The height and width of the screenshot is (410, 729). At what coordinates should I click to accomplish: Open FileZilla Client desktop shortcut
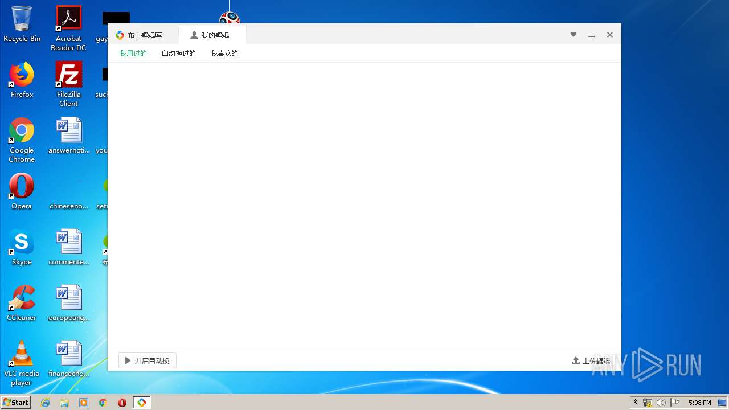pyautogui.click(x=68, y=84)
